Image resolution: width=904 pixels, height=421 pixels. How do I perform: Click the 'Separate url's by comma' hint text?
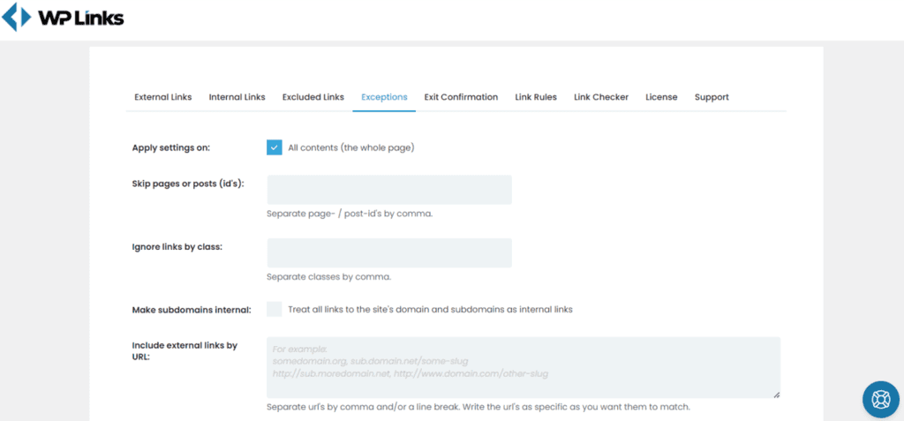478,407
